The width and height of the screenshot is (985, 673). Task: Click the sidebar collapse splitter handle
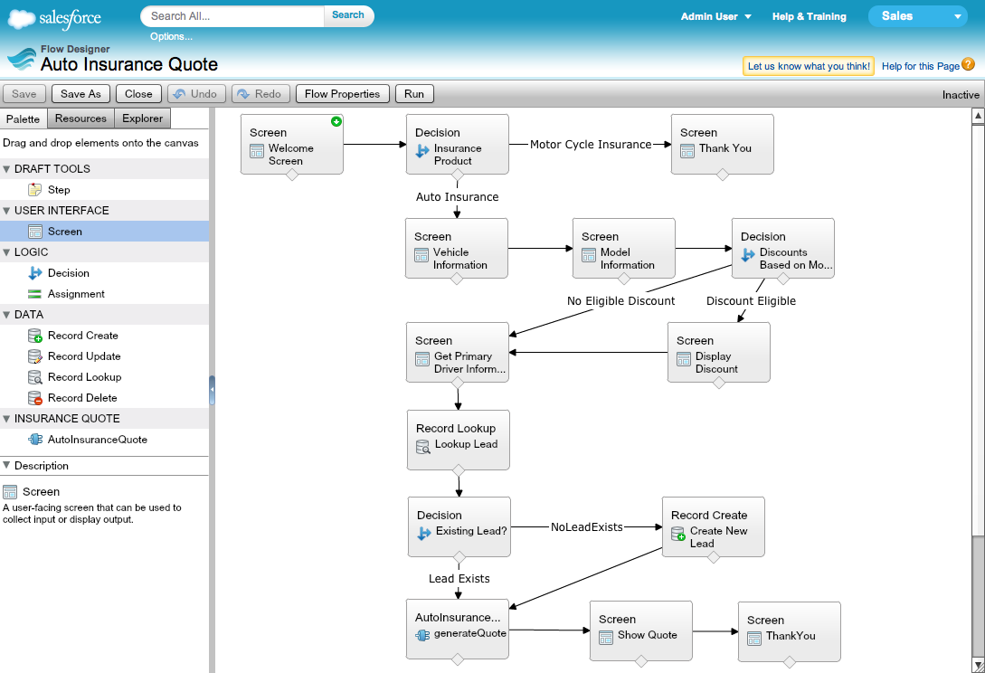click(x=212, y=390)
